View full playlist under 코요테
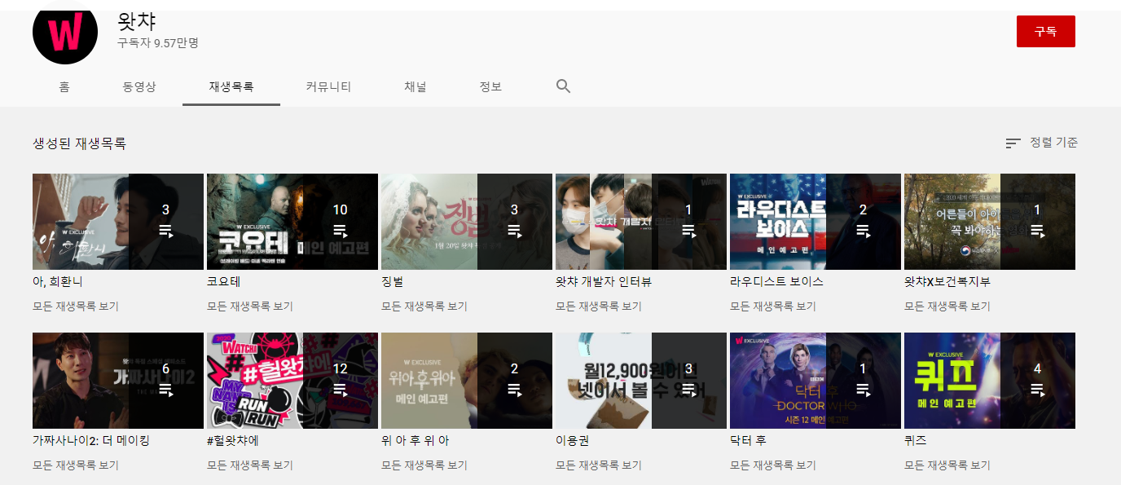1121x485 pixels. tap(250, 306)
